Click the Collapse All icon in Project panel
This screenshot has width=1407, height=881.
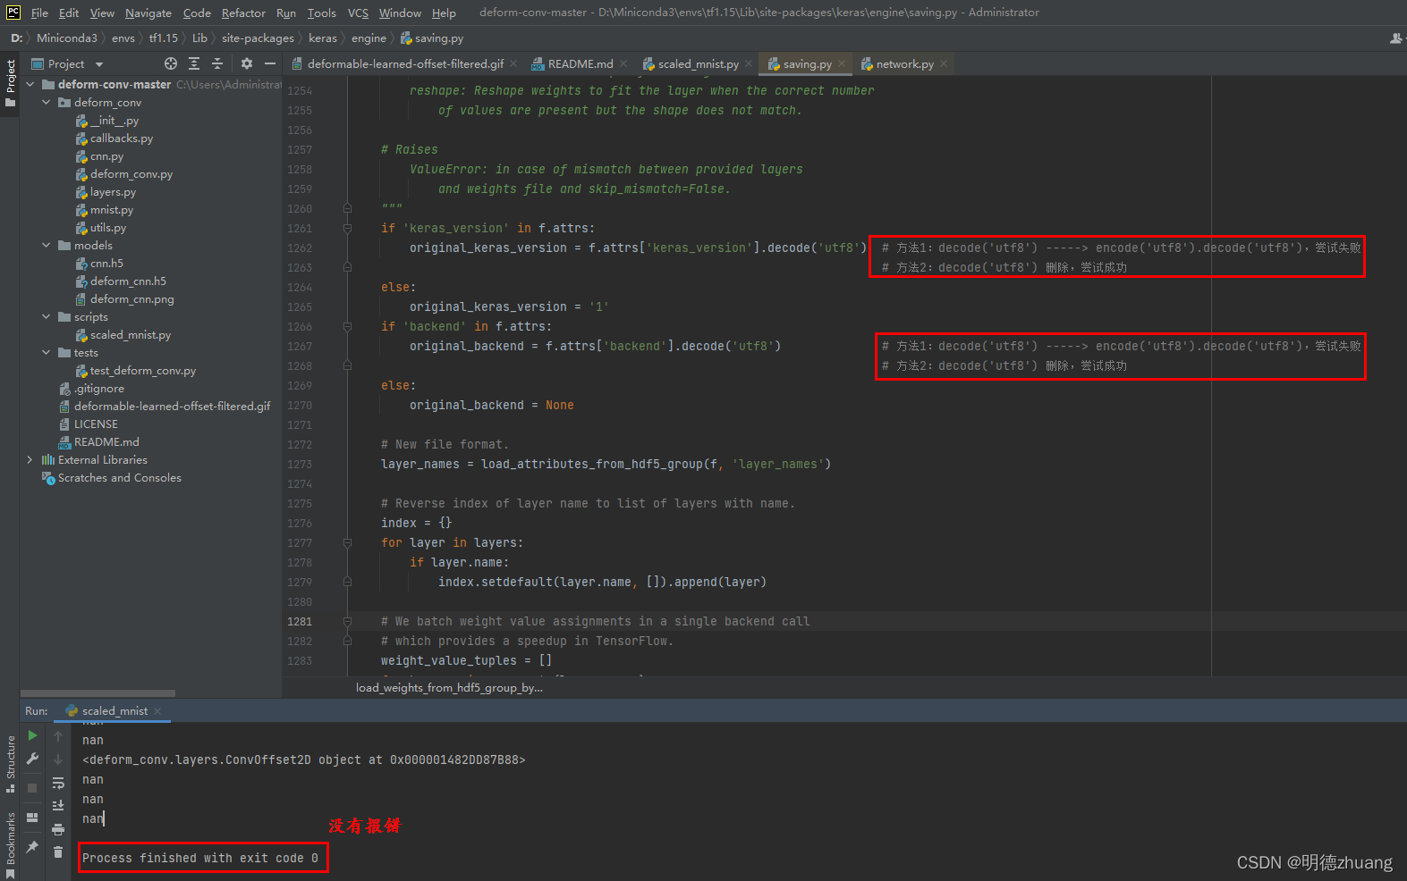tap(217, 63)
